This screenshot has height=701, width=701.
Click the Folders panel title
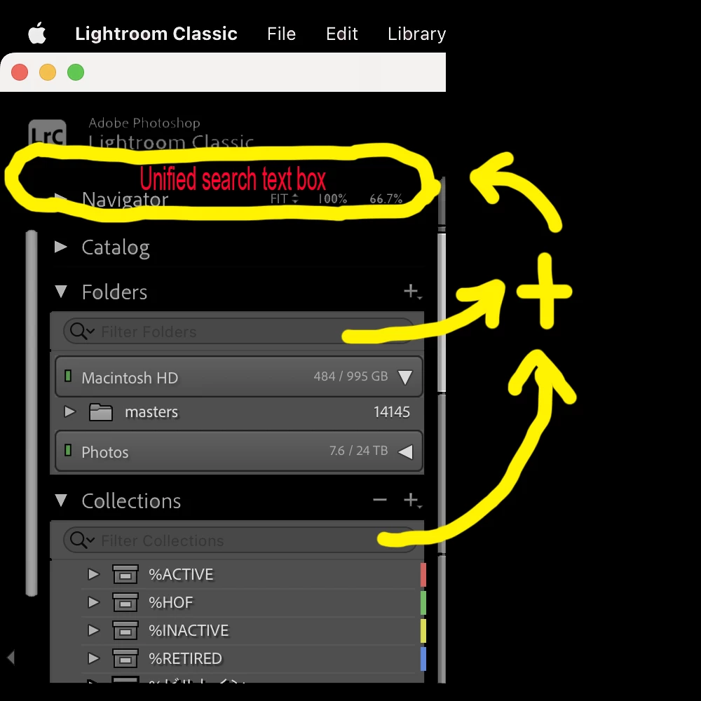coord(114,292)
